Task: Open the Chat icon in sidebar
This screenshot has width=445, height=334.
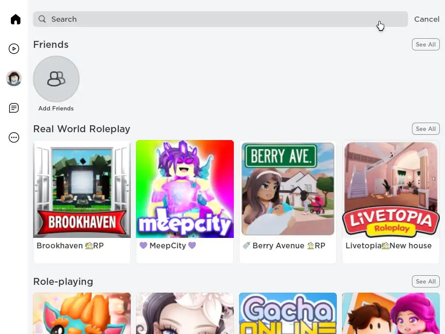Action: 14,108
